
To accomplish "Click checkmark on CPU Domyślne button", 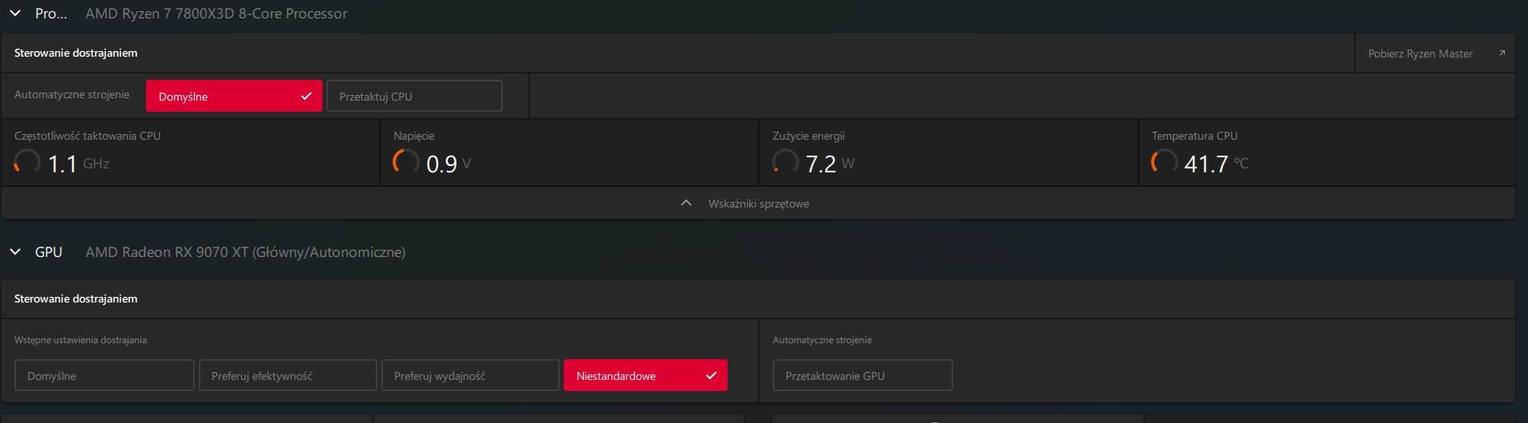I will pos(306,96).
